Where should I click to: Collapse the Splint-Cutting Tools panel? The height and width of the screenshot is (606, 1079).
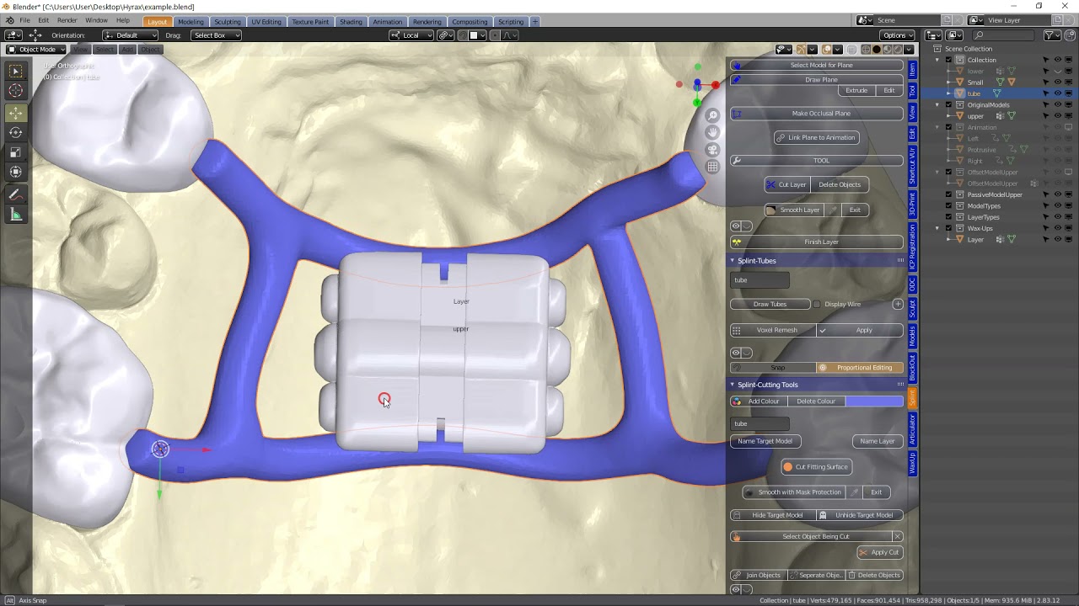click(x=732, y=385)
